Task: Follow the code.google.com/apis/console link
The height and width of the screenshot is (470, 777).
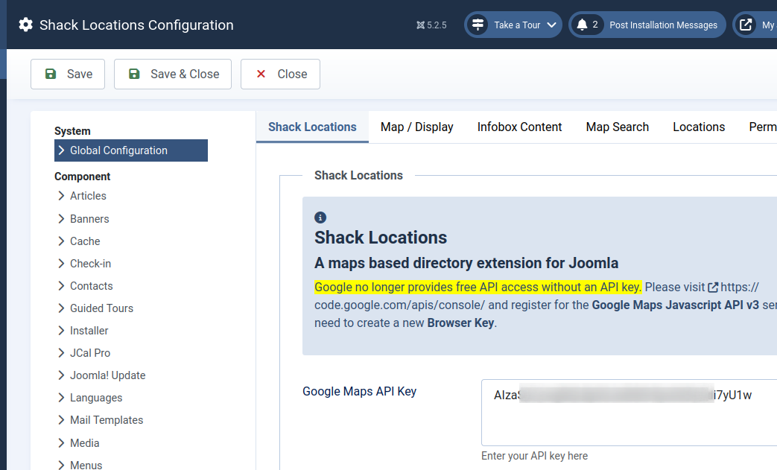Action: [399, 305]
